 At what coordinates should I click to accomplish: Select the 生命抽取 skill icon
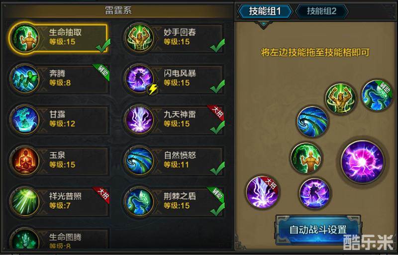tap(25, 38)
